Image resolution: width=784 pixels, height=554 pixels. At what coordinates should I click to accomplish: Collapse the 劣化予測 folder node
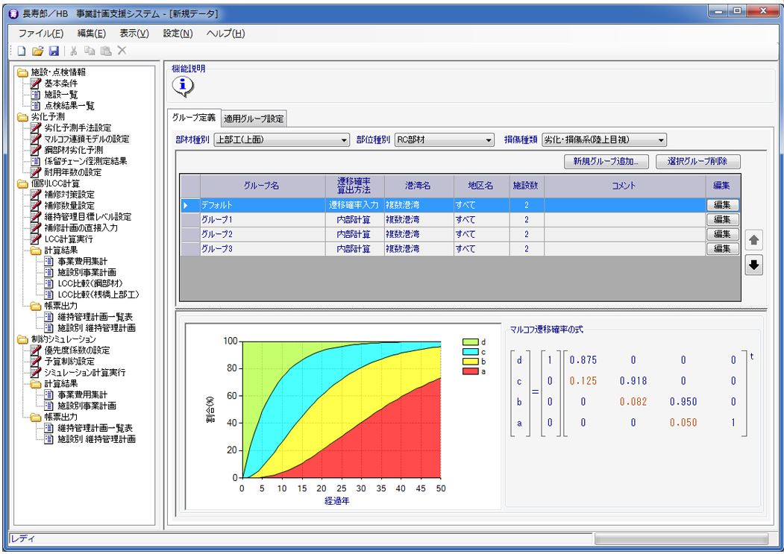pos(22,117)
